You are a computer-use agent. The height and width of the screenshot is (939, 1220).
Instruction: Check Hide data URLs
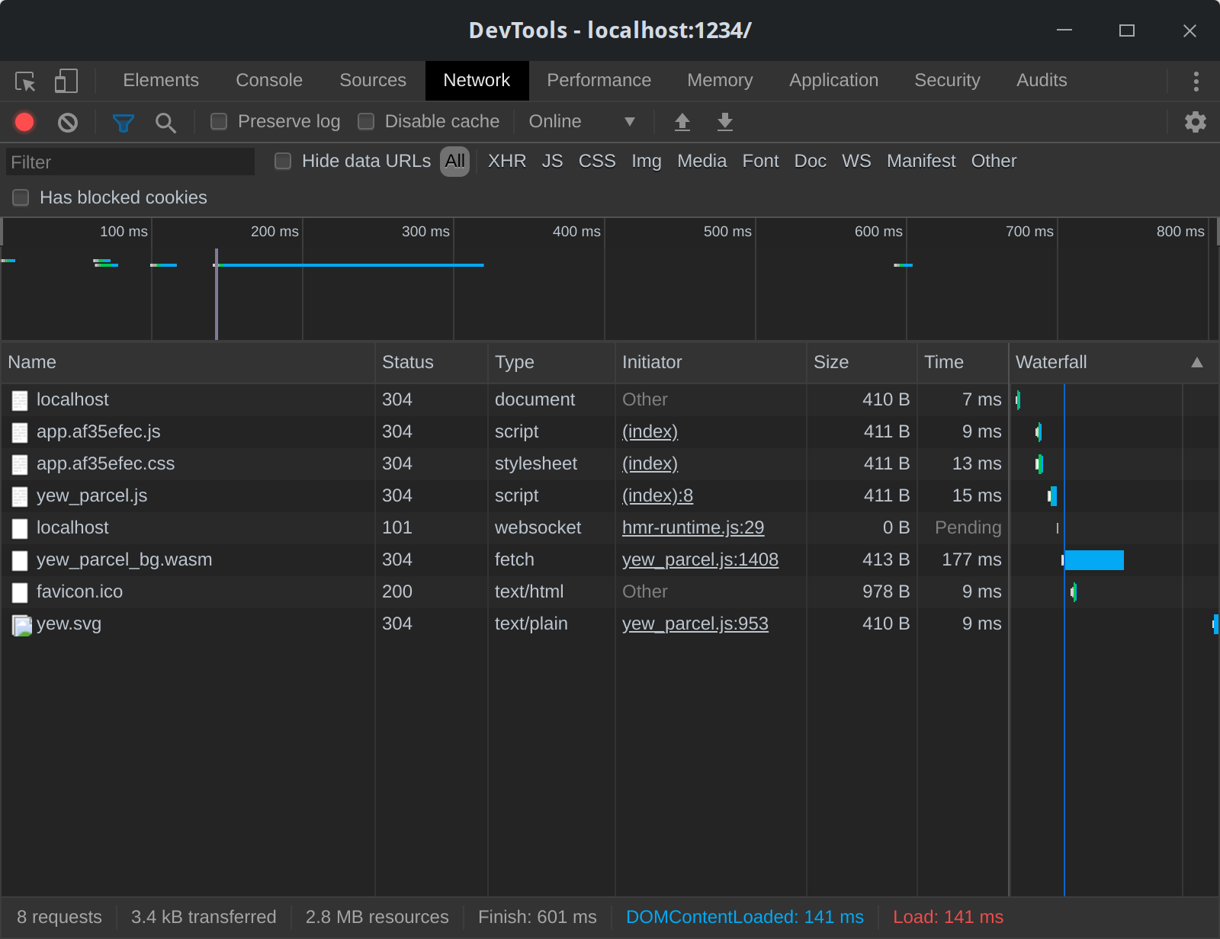[x=283, y=161]
